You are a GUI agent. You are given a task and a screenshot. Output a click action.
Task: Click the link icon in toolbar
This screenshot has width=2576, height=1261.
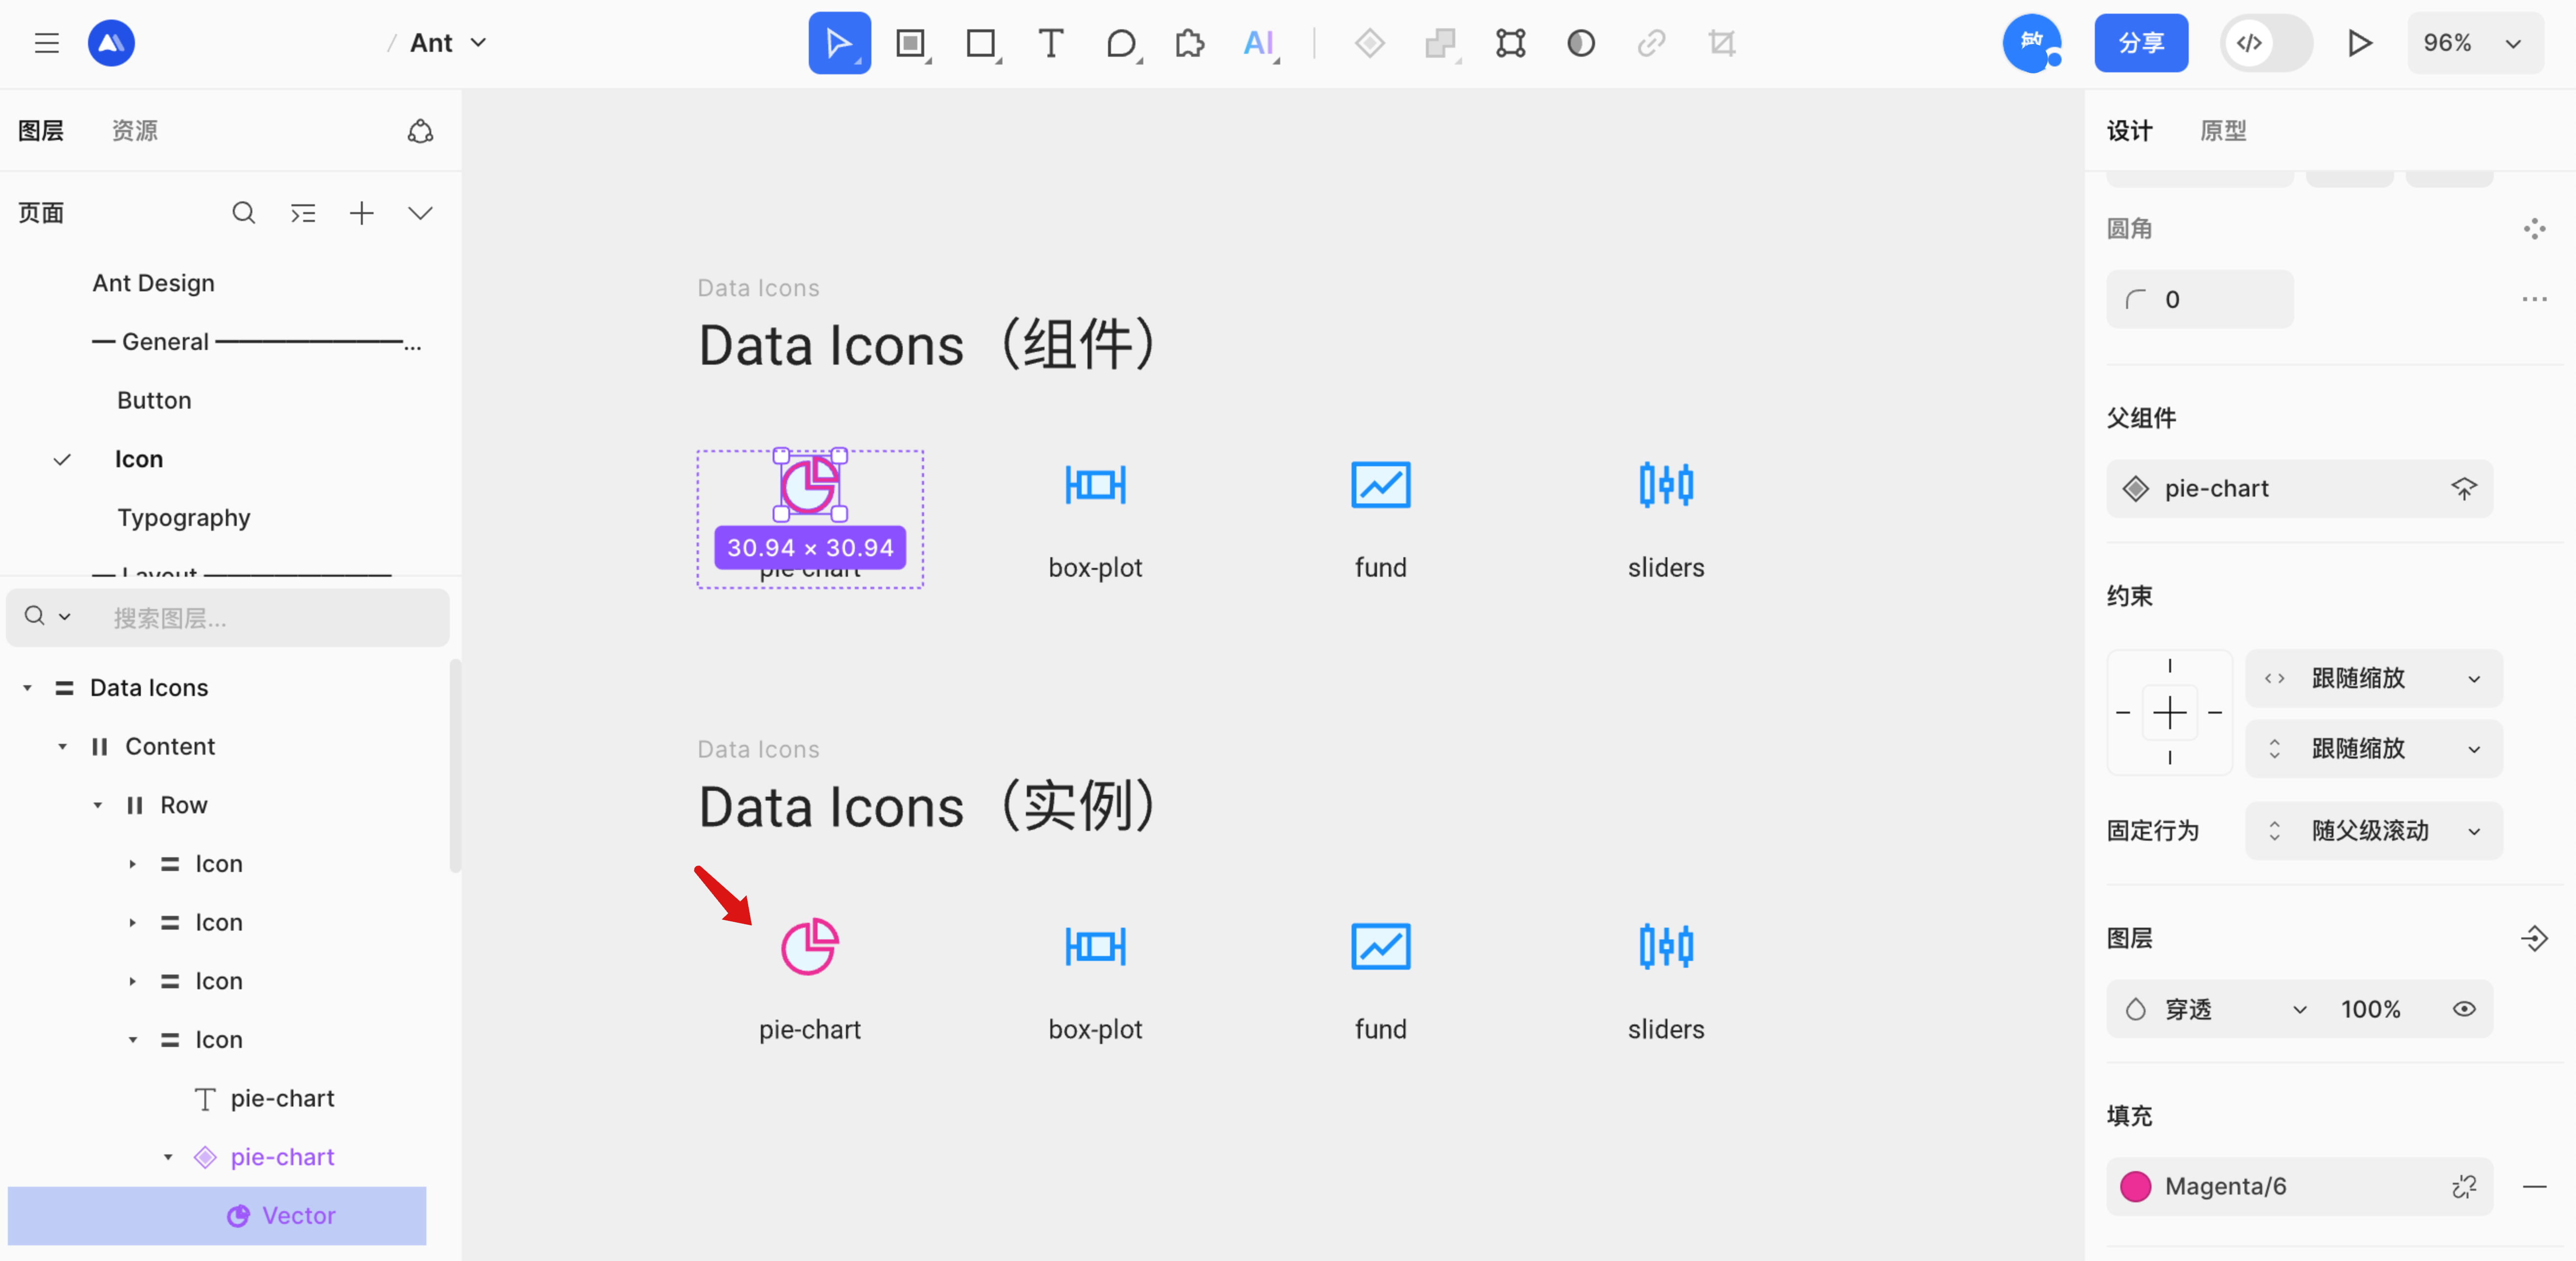[1651, 43]
